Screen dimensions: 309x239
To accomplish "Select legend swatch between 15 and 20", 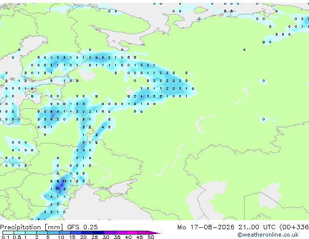I will pyautogui.click(x=76, y=233).
